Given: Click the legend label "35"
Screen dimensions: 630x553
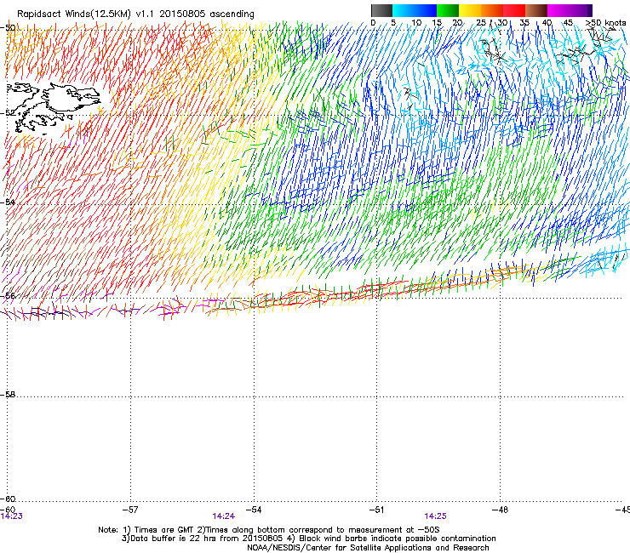Looking at the screenshot, I should 524,23.
